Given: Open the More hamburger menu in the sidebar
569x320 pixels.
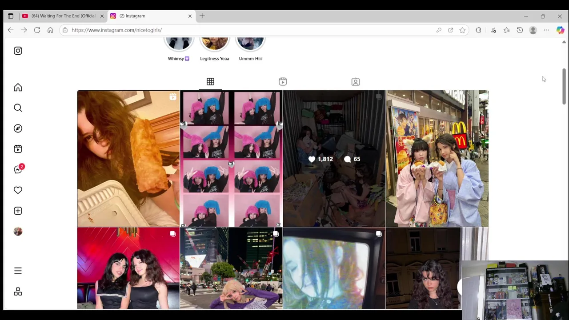Looking at the screenshot, I should (x=18, y=271).
